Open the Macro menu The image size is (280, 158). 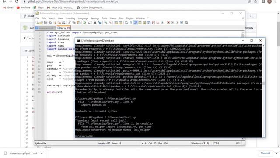pos(113,18)
